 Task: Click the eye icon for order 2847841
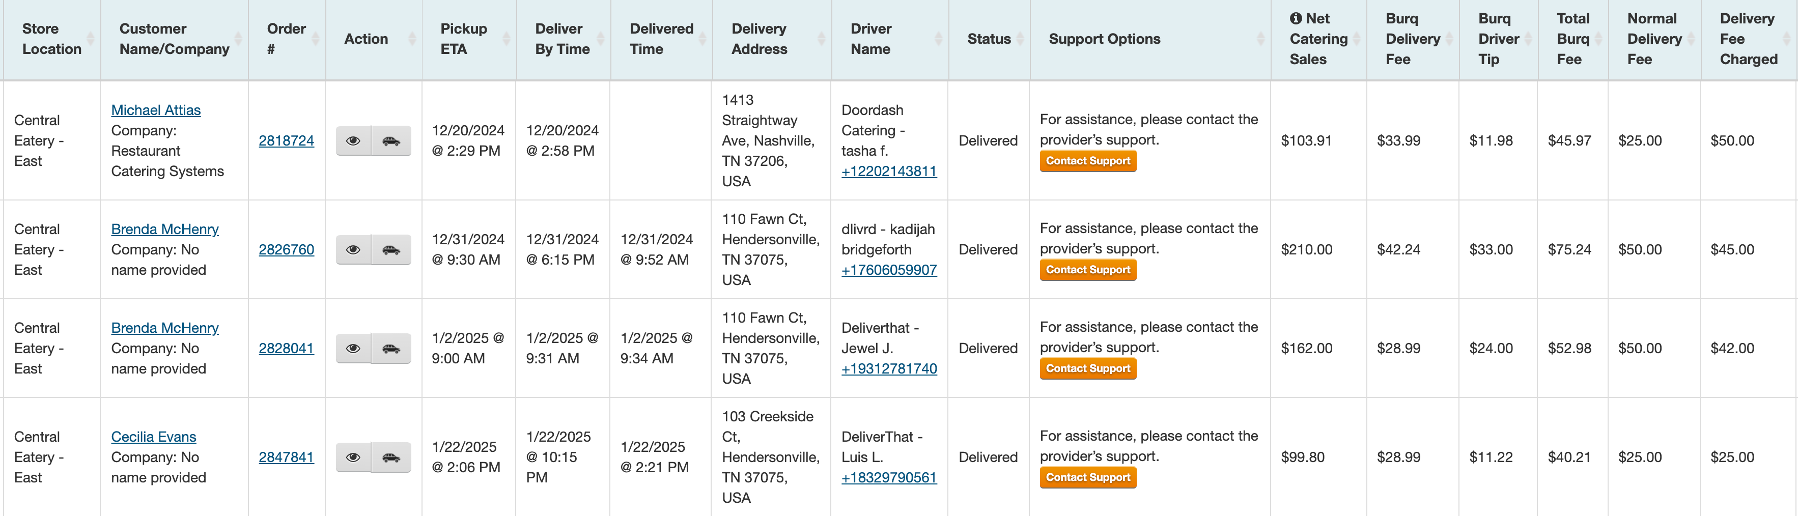pos(353,457)
